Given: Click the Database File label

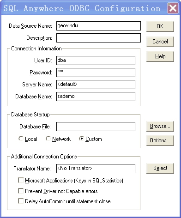Looking at the screenshot, I should coord(35,127).
